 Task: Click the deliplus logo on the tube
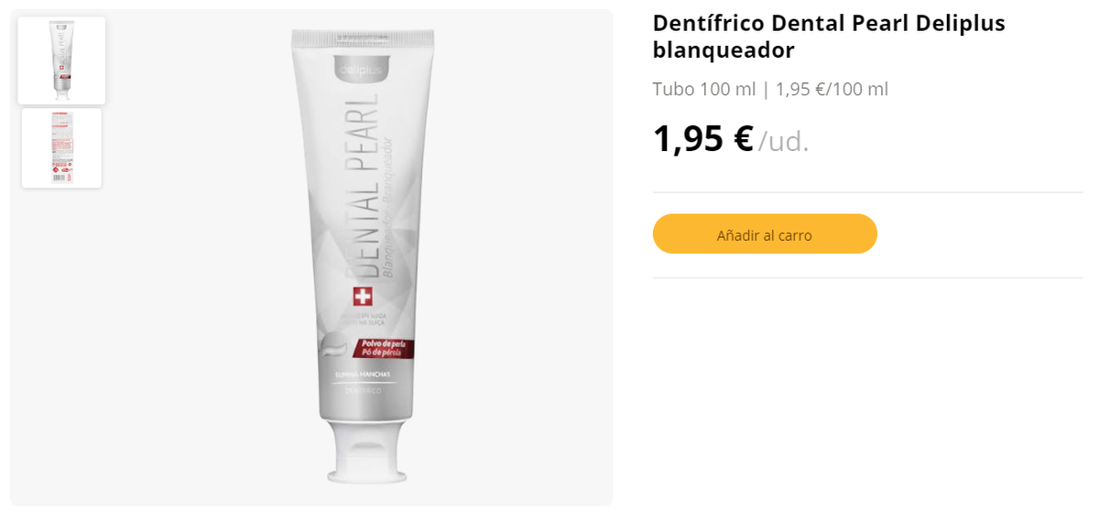pyautogui.click(x=358, y=70)
